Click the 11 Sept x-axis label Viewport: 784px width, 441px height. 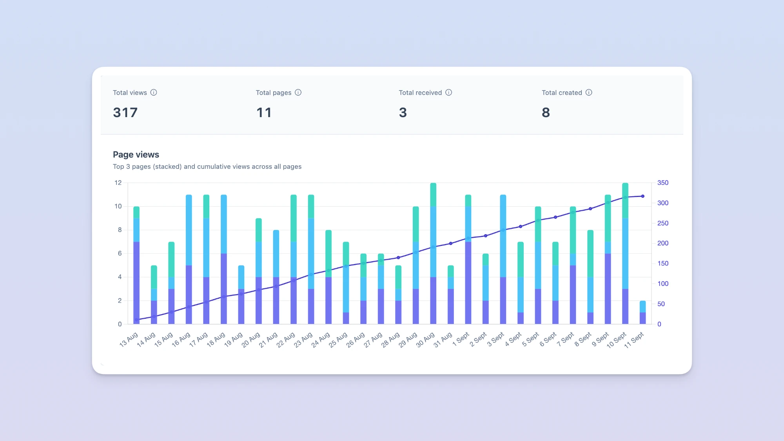click(634, 340)
